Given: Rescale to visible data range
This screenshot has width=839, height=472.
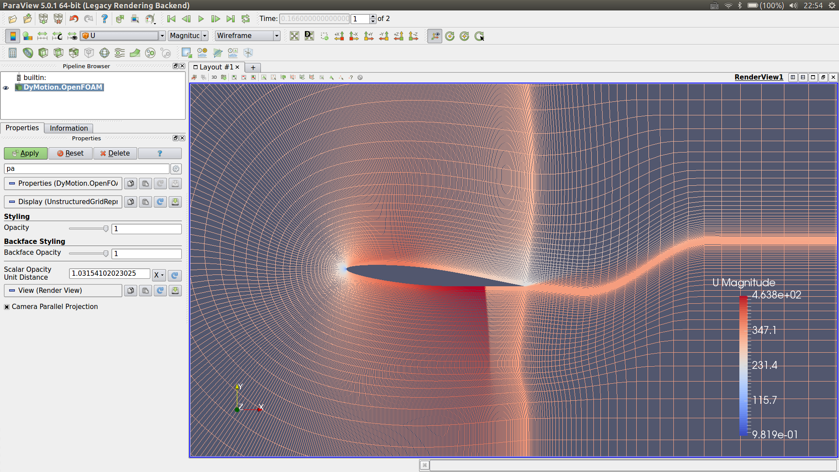Looking at the screenshot, I should pyautogui.click(x=72, y=36).
